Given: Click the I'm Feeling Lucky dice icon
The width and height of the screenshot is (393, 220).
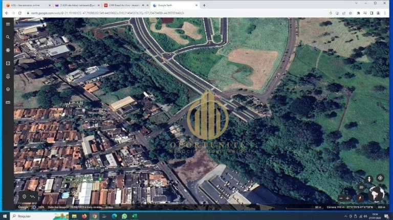Looking at the screenshot, I should (8, 63).
